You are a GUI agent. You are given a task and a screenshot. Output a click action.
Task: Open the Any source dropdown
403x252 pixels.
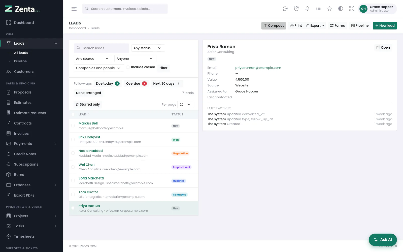coord(93,58)
